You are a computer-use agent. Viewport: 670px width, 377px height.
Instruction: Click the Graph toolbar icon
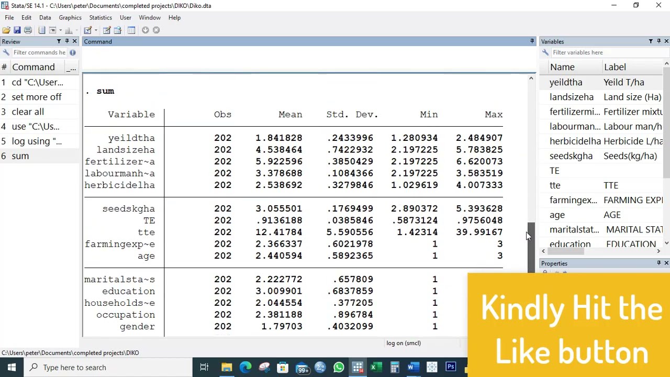69,30
